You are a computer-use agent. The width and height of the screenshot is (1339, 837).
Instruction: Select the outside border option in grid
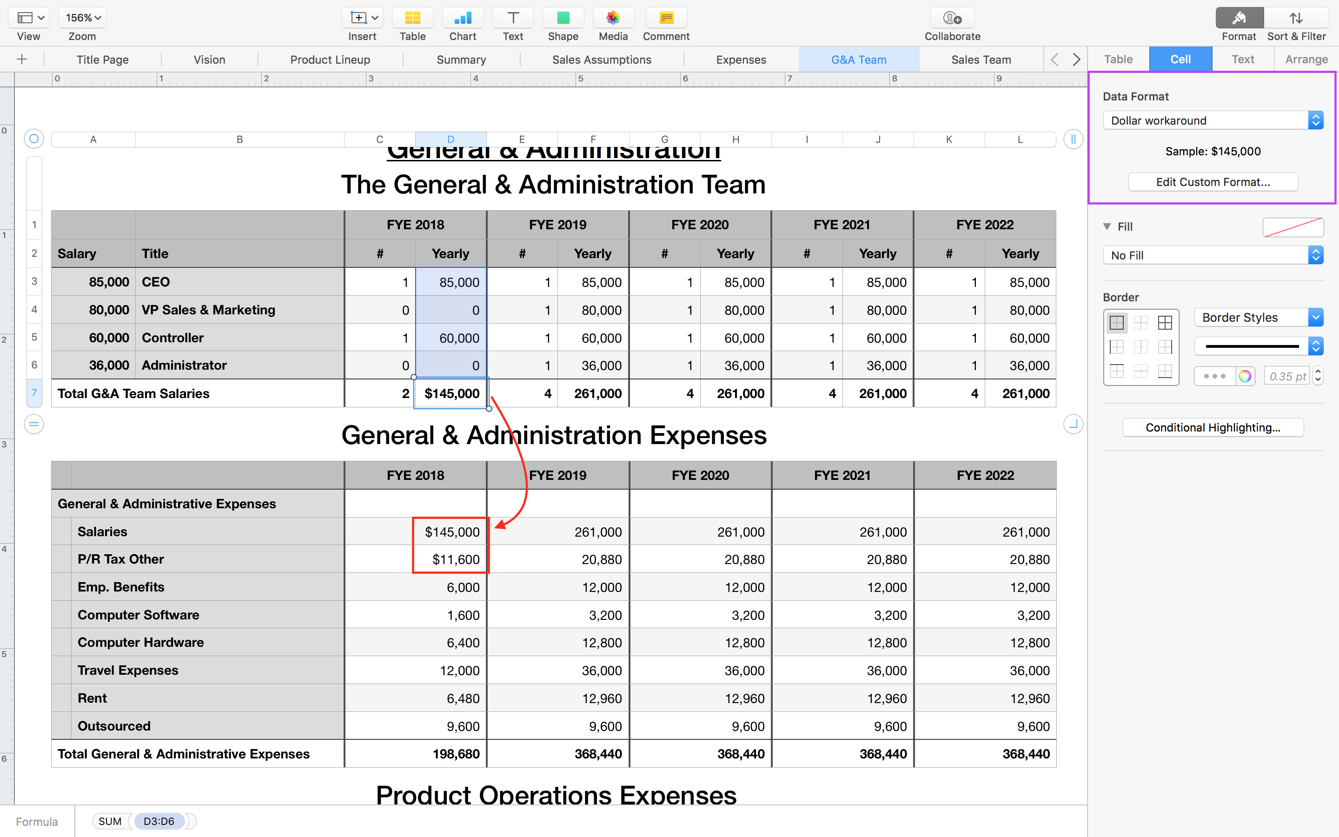1117,323
